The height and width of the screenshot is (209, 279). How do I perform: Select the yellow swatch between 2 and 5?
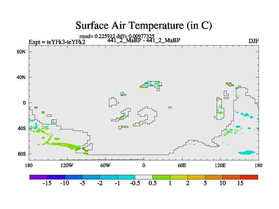196,177
